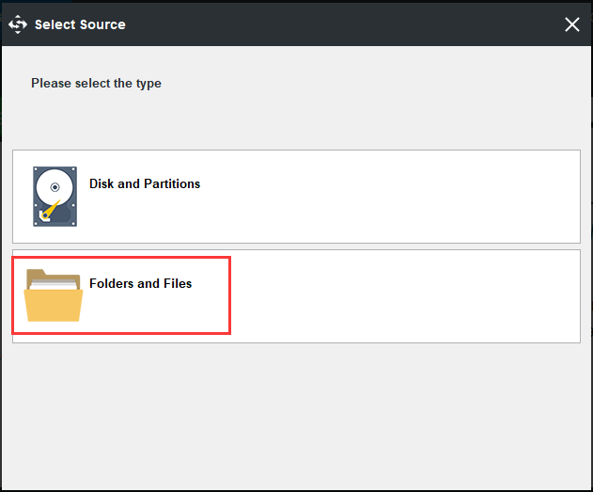Click the papers inside the folder icon
Viewport: 593px width, 492px height.
pyautogui.click(x=56, y=285)
